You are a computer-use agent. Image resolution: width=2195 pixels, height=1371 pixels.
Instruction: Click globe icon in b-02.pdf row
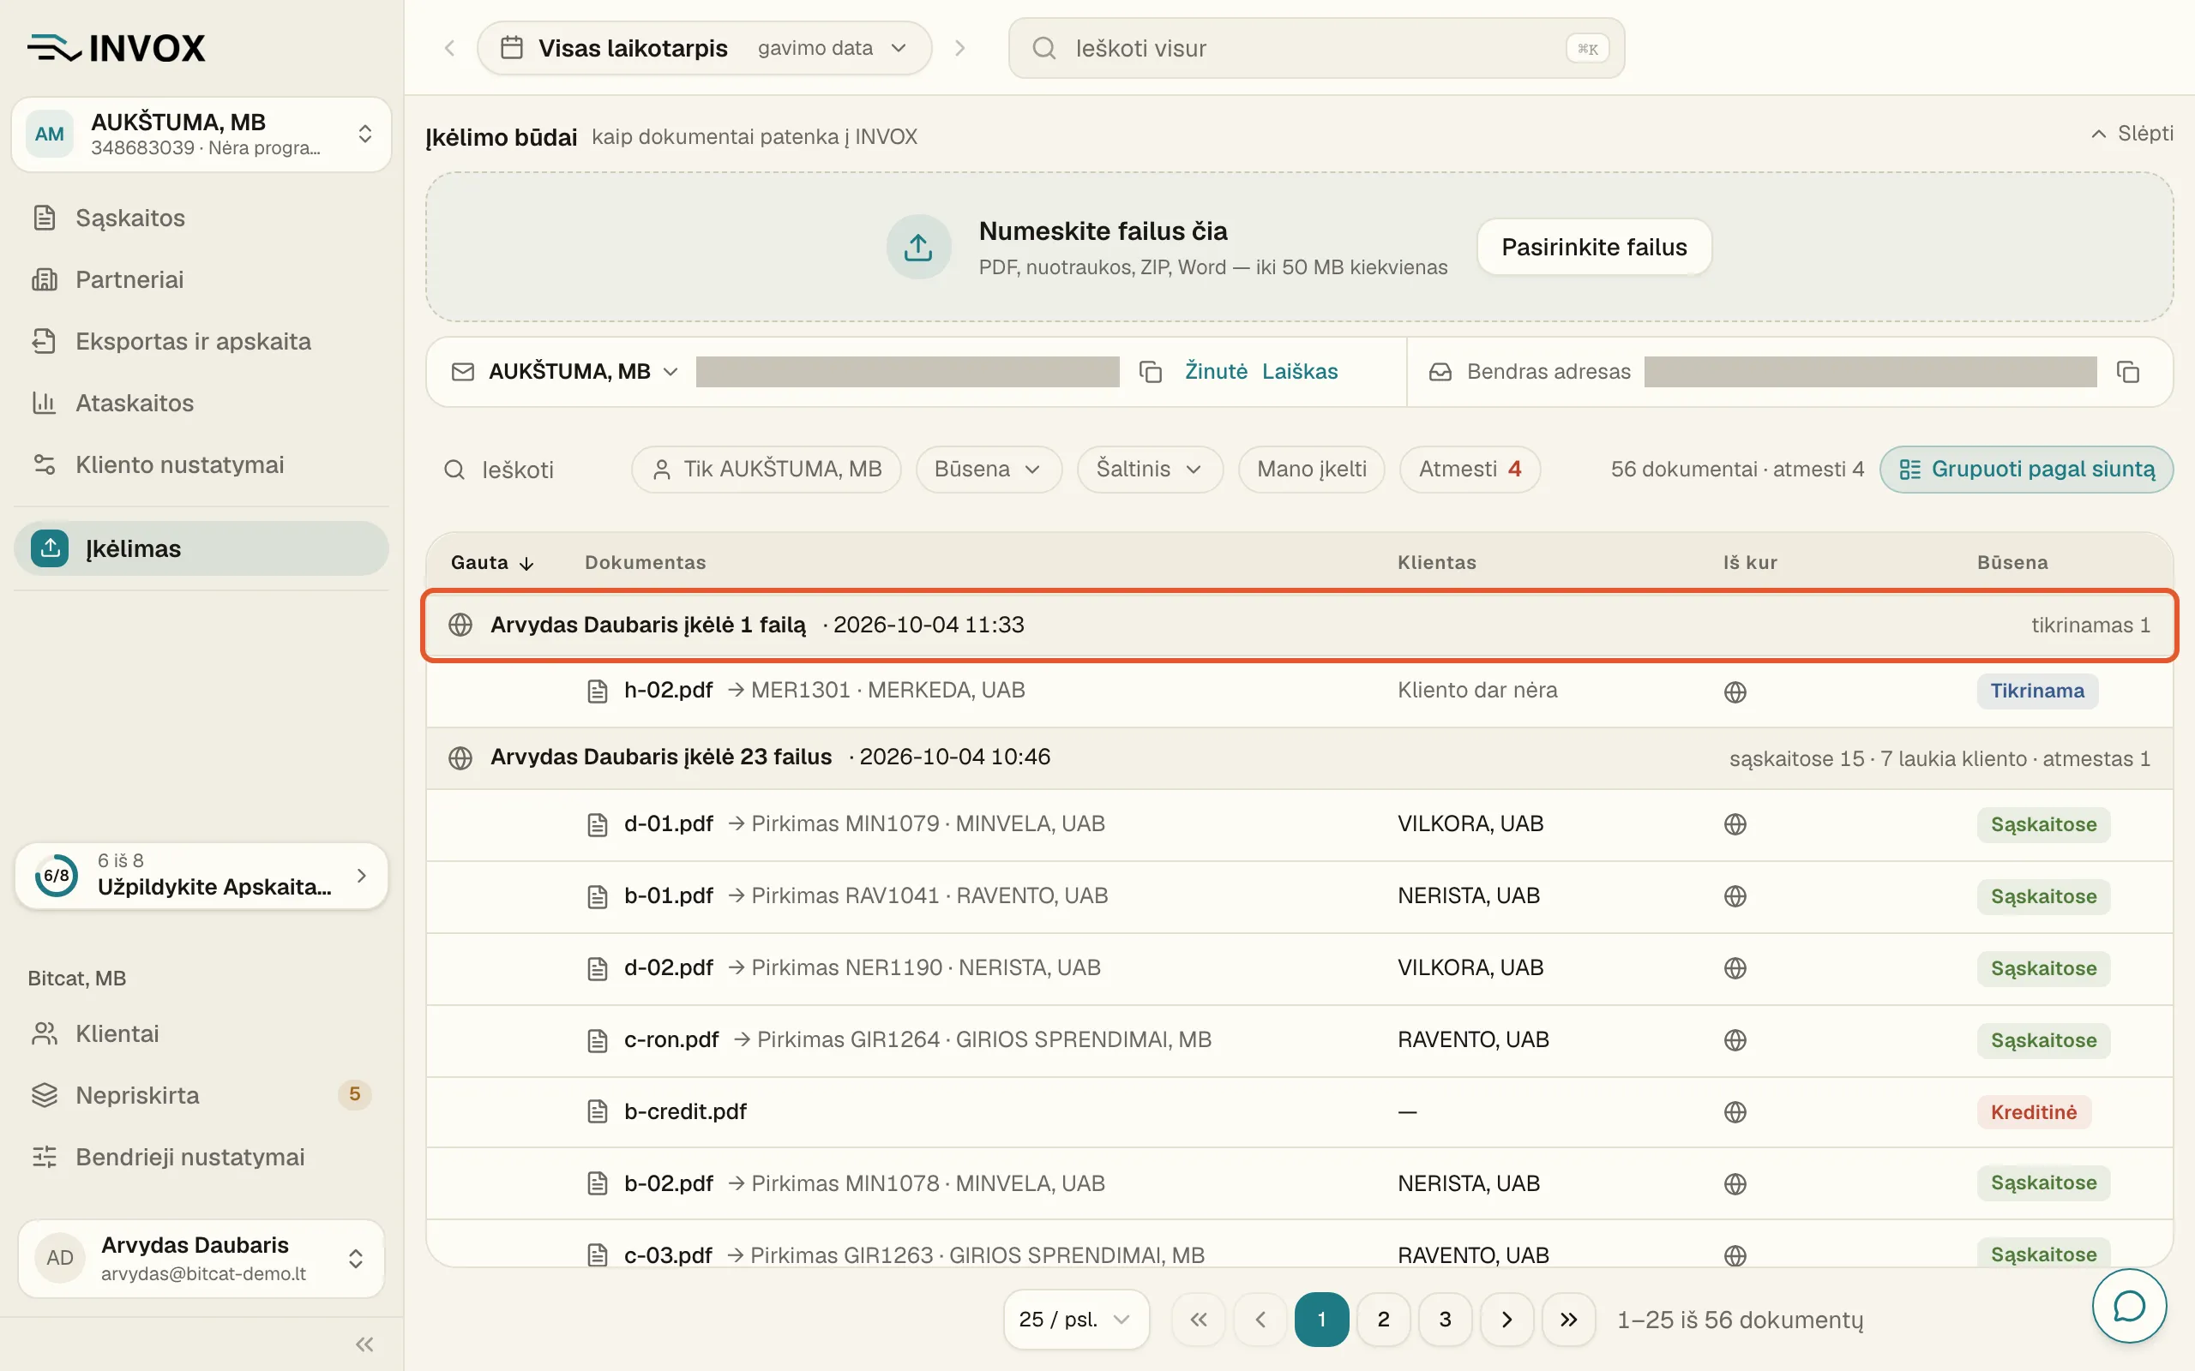click(x=1735, y=1183)
